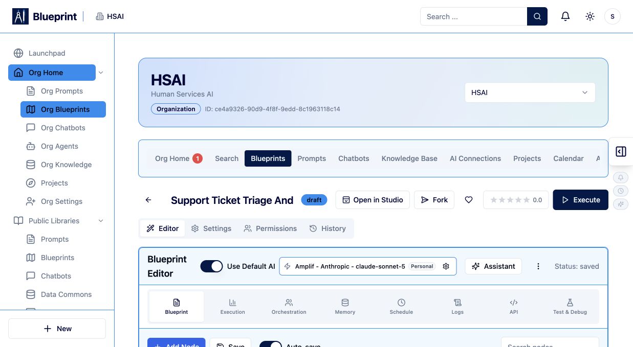Click the small bell icon on the right rail
Image resolution: width=633 pixels, height=347 pixels.
621,177
